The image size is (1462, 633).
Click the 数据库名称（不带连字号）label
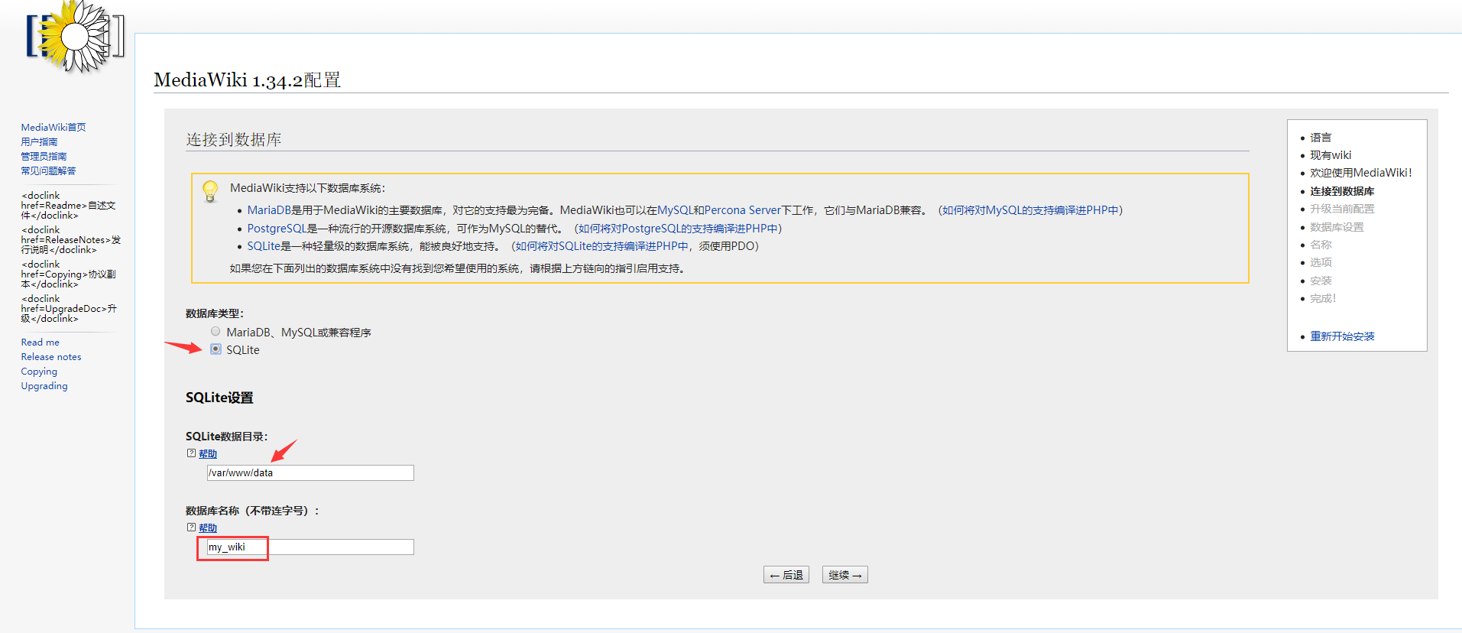[x=253, y=511]
